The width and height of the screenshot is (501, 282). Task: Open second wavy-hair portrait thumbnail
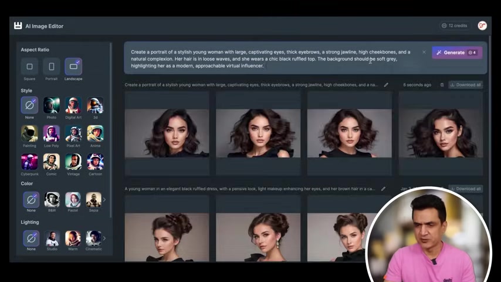[x=258, y=133]
